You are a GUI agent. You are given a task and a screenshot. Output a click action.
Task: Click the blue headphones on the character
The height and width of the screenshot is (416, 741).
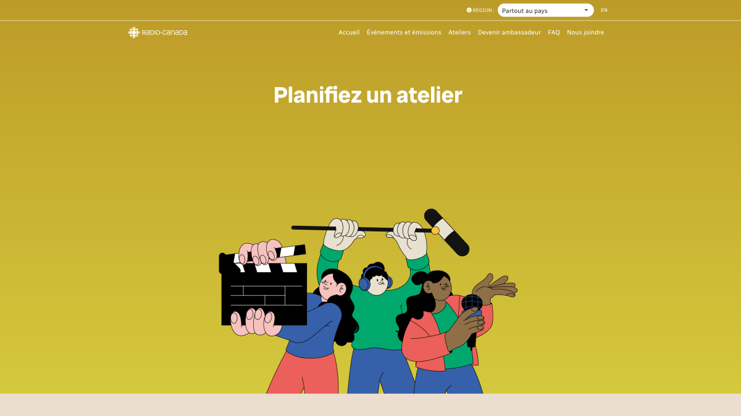[364, 283]
